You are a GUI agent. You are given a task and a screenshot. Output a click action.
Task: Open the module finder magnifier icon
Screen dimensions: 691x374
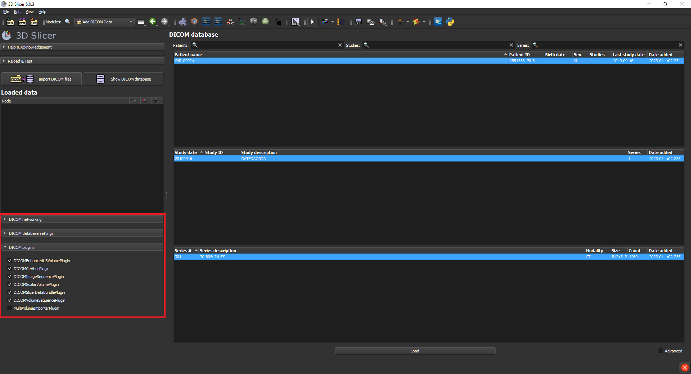point(67,22)
